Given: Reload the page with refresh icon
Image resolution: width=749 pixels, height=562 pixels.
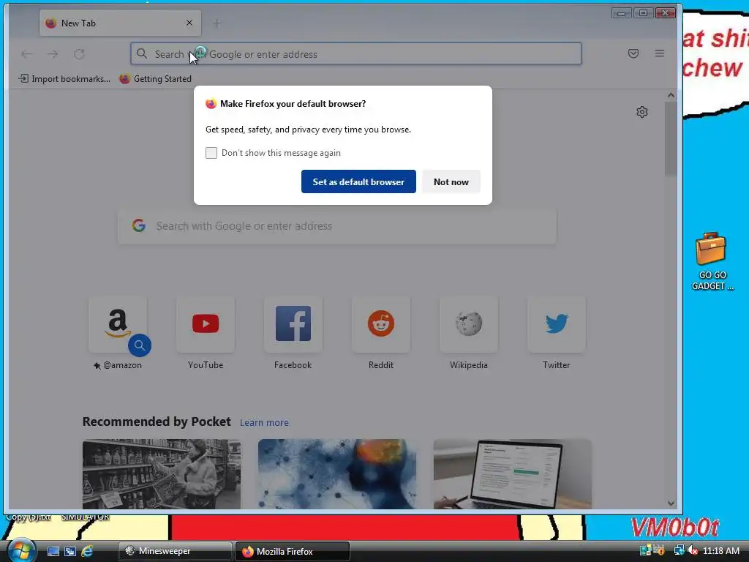Looking at the screenshot, I should point(79,54).
